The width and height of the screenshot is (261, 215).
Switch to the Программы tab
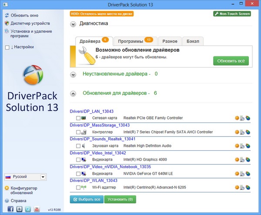(134, 41)
